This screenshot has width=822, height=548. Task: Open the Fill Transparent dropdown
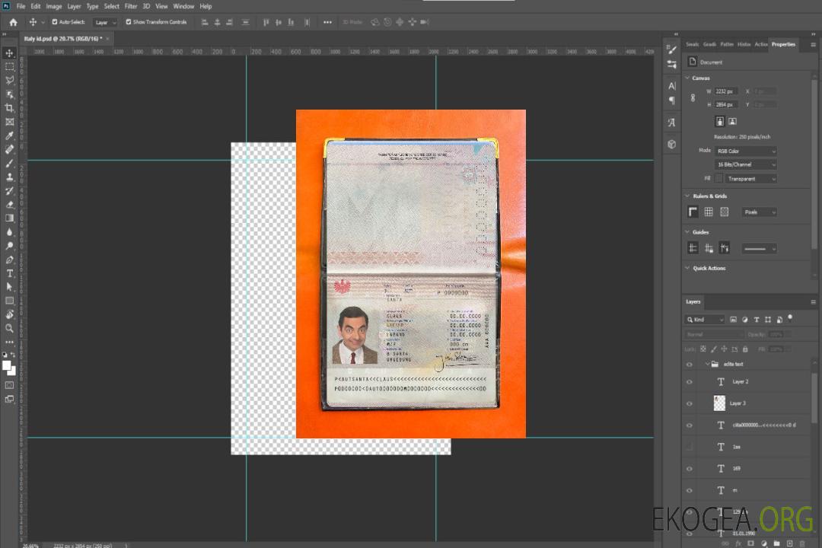(750, 179)
